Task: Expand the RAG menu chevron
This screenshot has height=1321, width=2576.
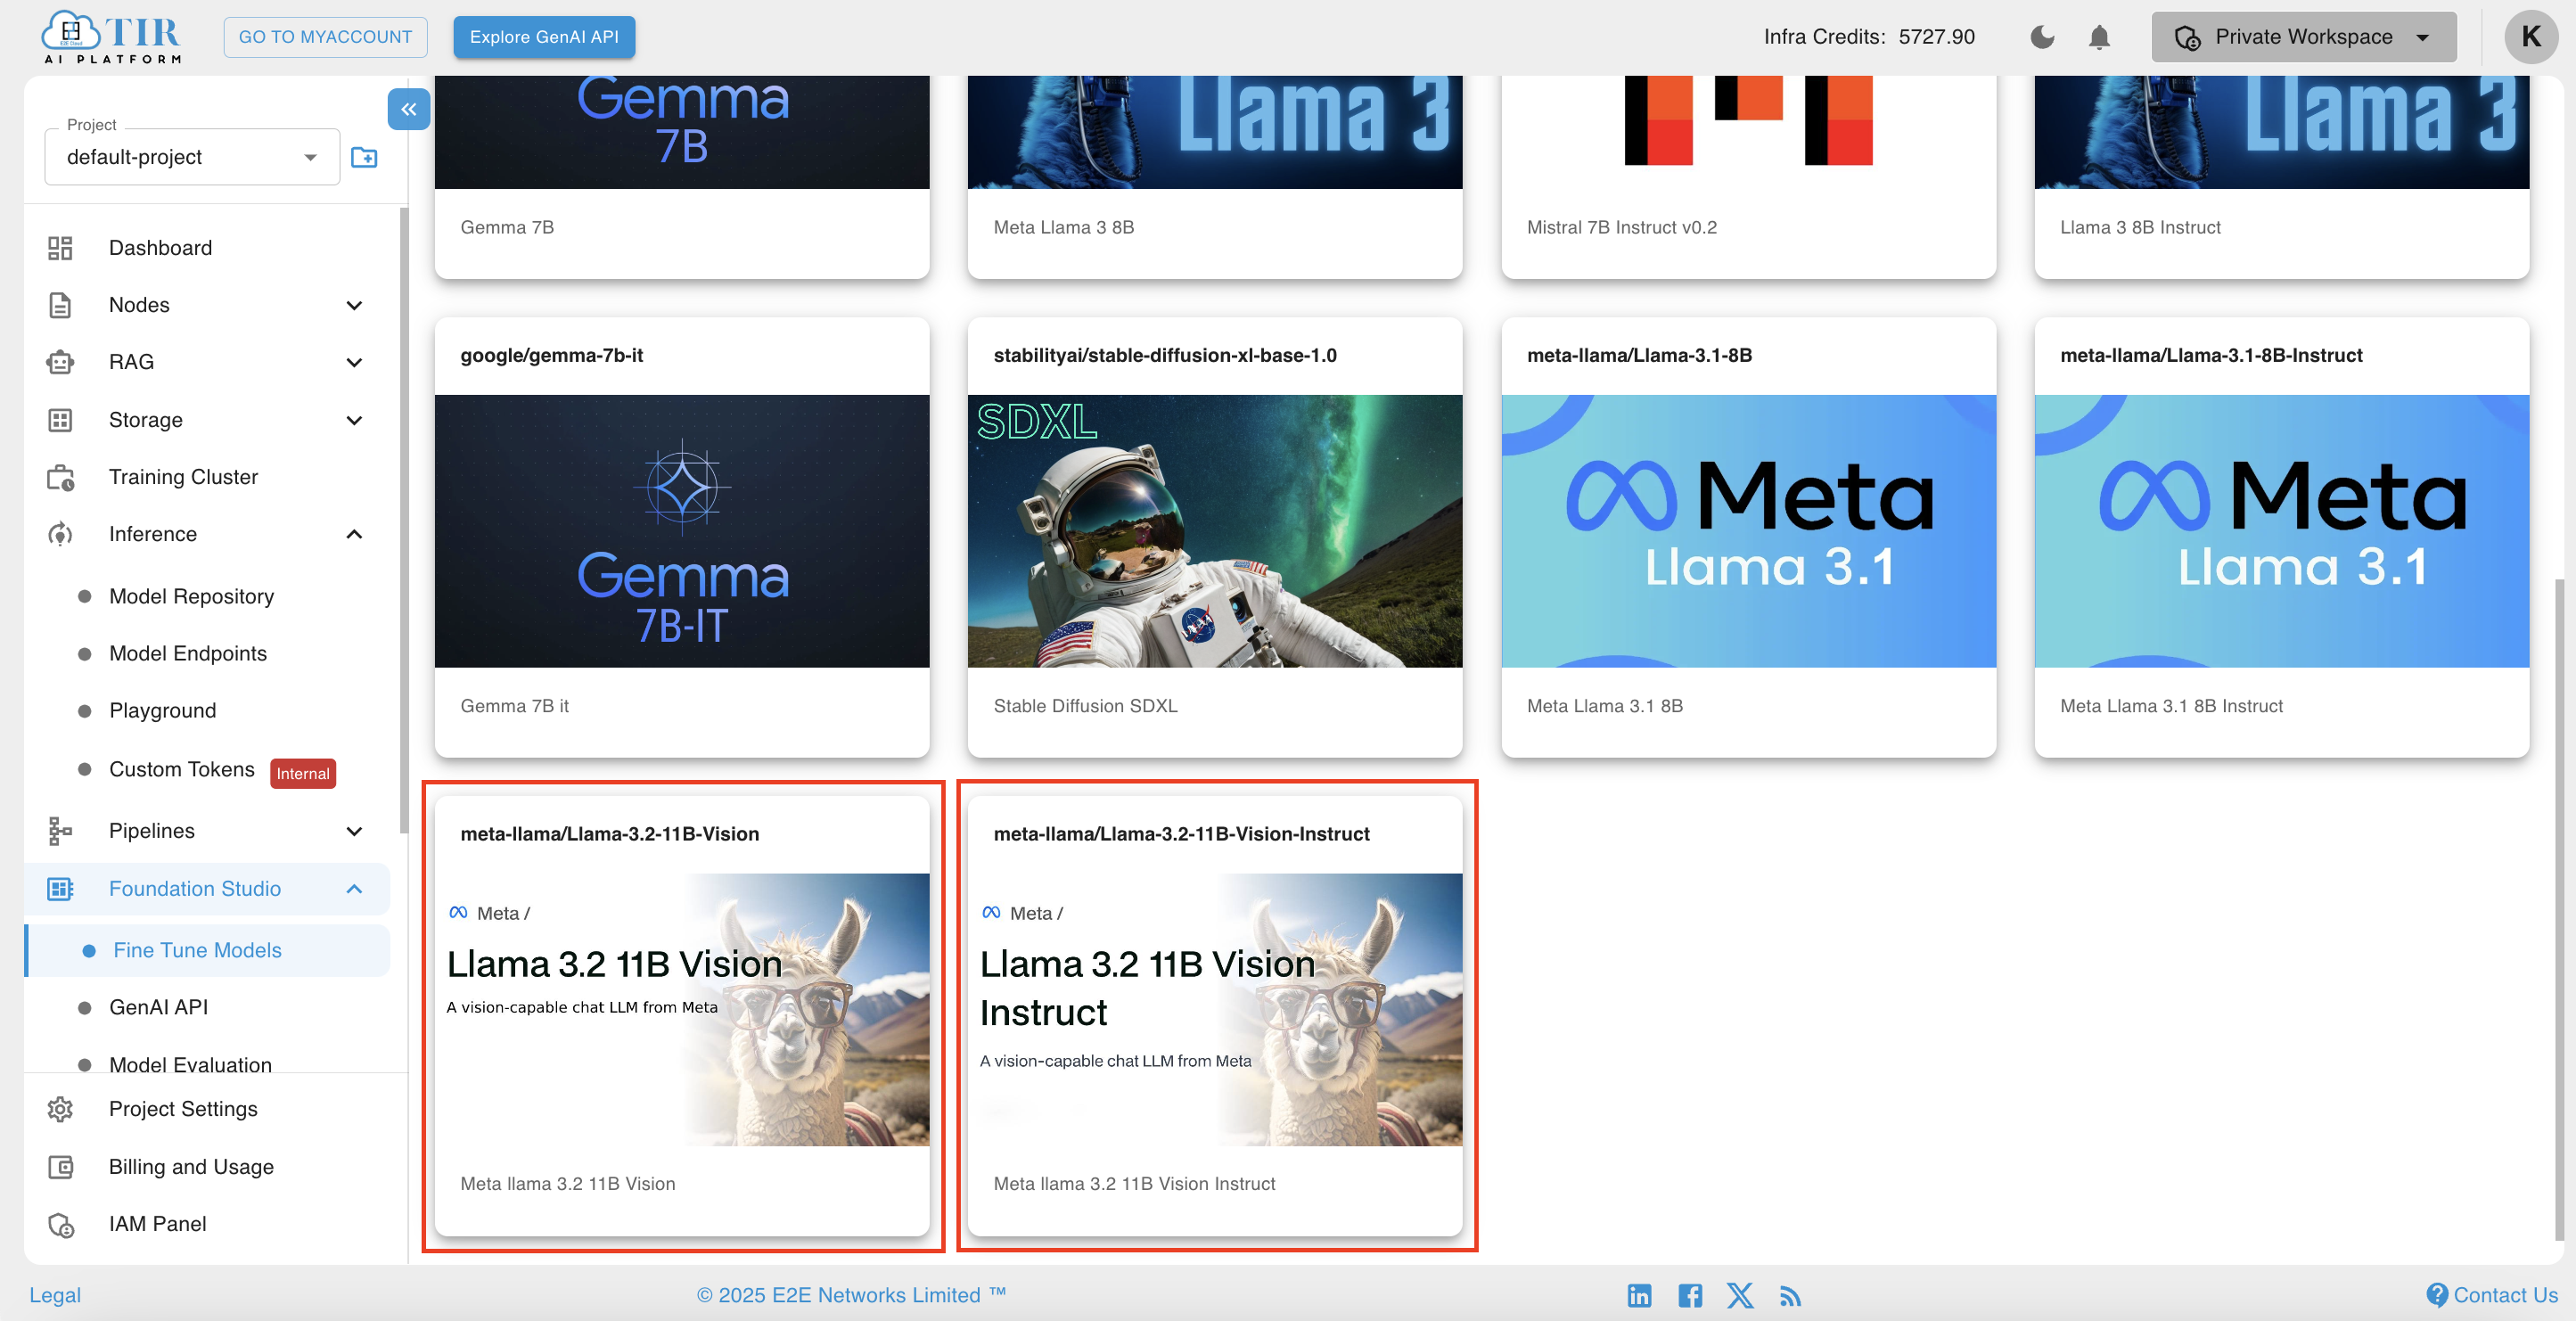Action: coord(354,362)
